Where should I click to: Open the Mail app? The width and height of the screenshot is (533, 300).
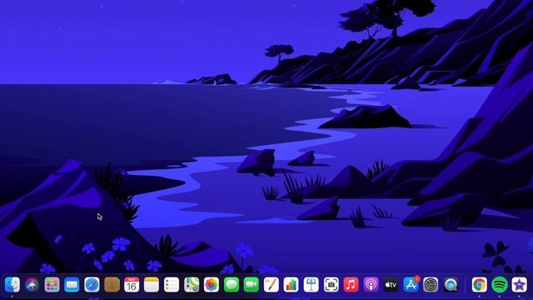click(x=72, y=285)
